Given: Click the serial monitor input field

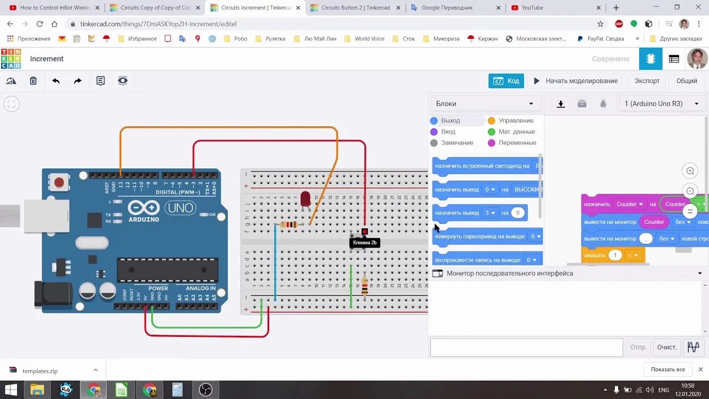Looking at the screenshot, I should pyautogui.click(x=526, y=347).
